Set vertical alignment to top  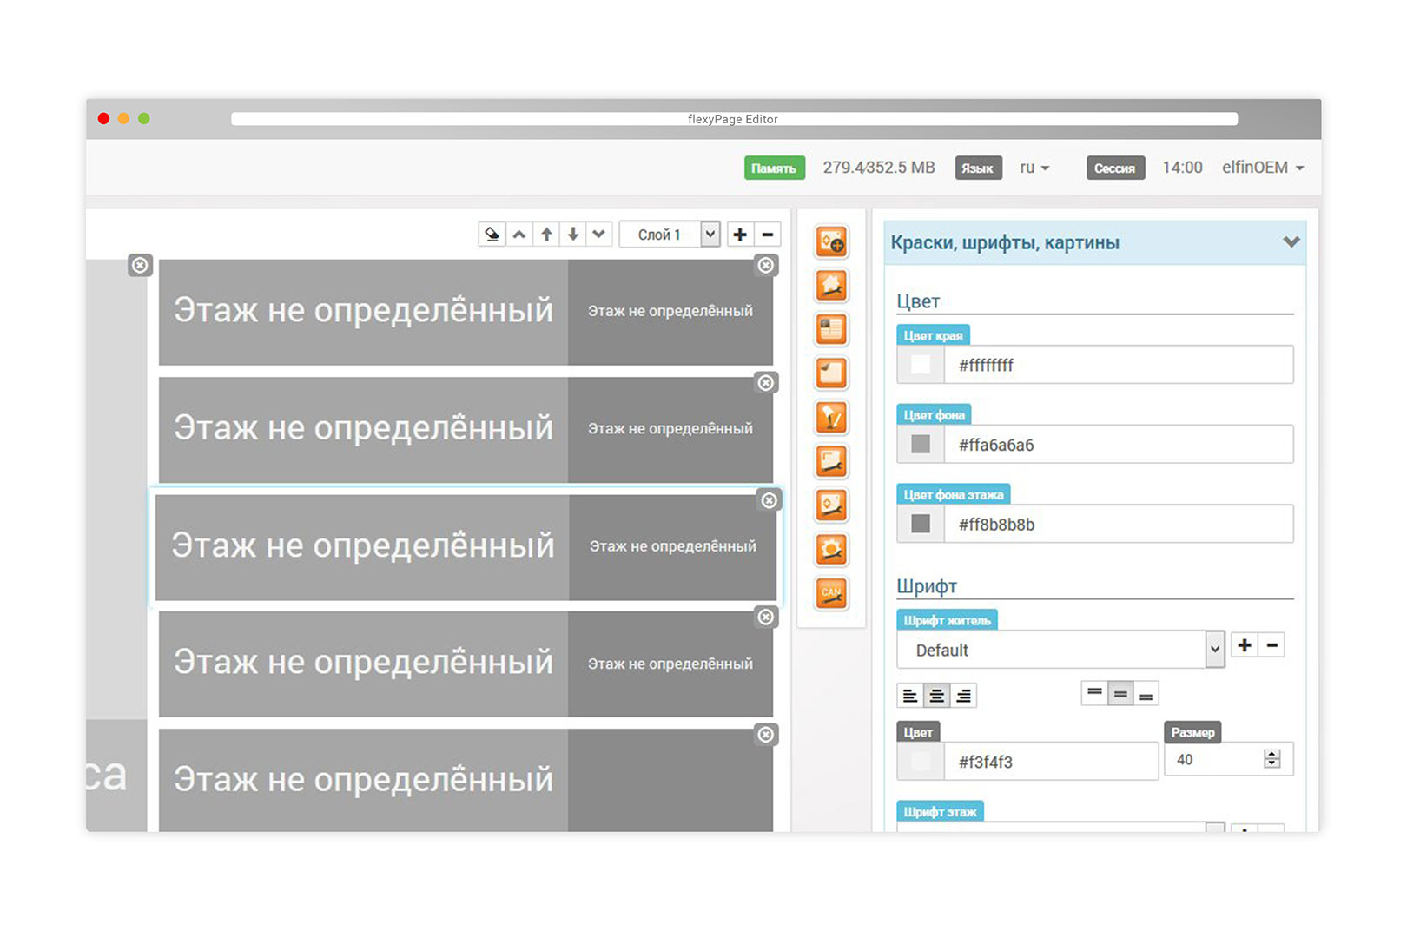click(x=1094, y=693)
